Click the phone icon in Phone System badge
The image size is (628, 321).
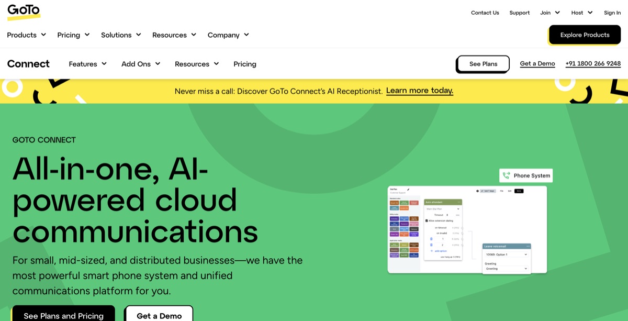506,175
